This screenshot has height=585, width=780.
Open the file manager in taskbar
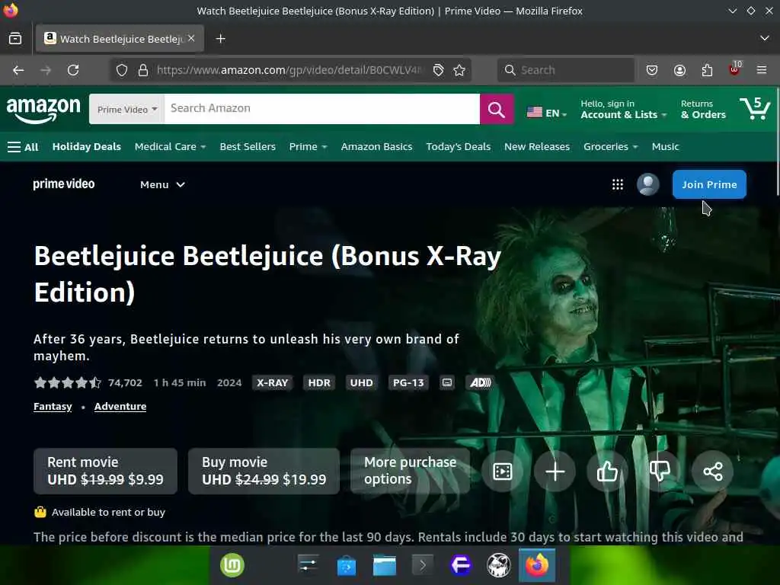click(385, 565)
